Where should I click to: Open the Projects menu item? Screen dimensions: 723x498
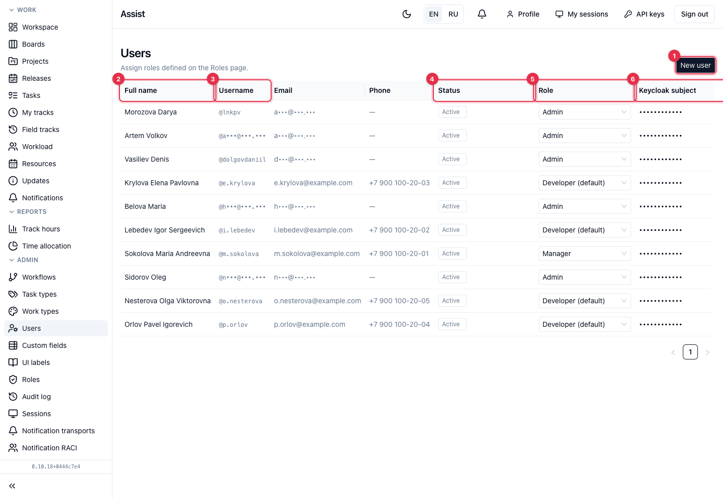[56, 61]
